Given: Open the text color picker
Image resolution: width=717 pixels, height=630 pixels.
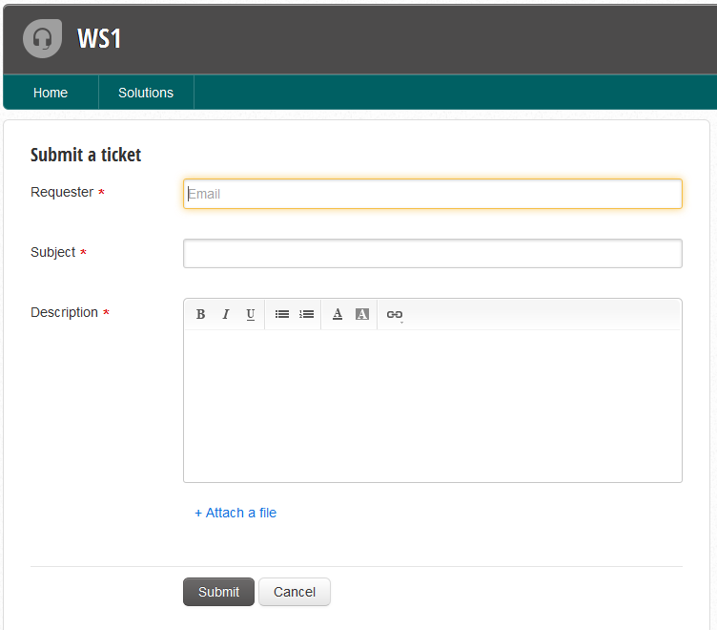Looking at the screenshot, I should point(338,314).
